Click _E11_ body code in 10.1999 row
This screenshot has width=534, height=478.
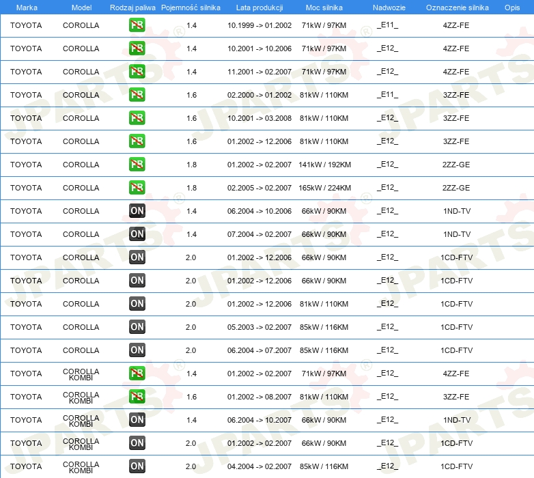pyautogui.click(x=388, y=25)
